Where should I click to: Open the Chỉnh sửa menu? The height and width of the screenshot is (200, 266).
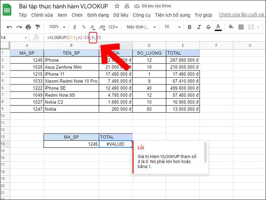[x=42, y=15]
